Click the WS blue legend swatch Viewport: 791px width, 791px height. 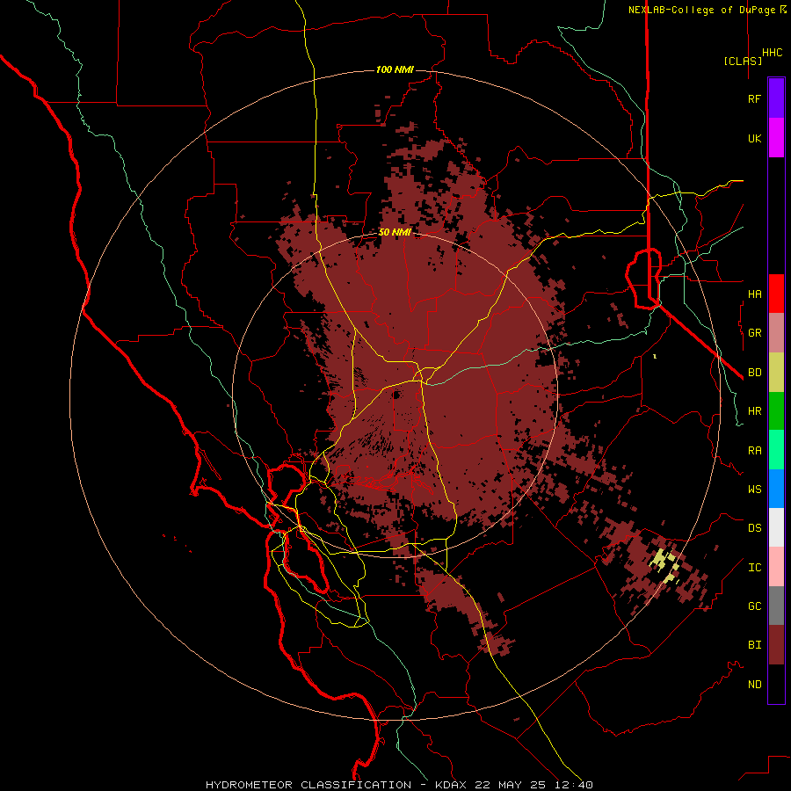tap(776, 489)
